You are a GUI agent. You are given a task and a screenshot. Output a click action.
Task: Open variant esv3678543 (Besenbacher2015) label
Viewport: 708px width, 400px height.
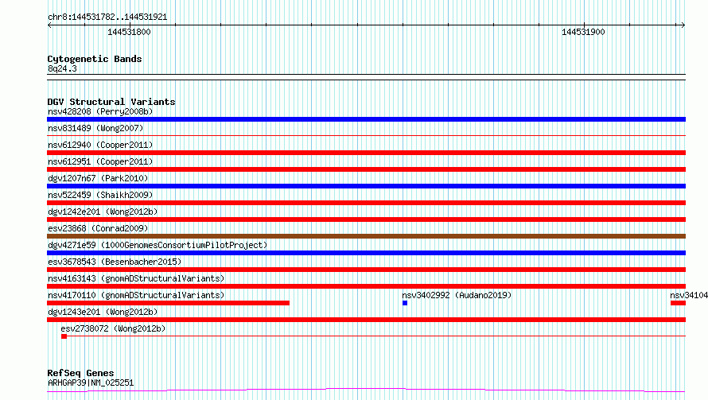[115, 262]
